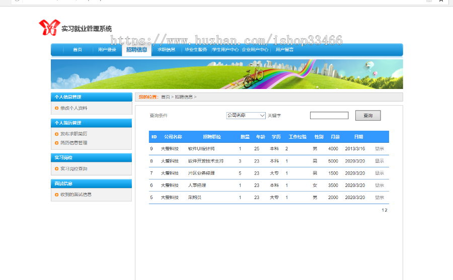Click orange bullet icon beside 实习岗位查询
This screenshot has width=453, height=280.
(x=56, y=168)
